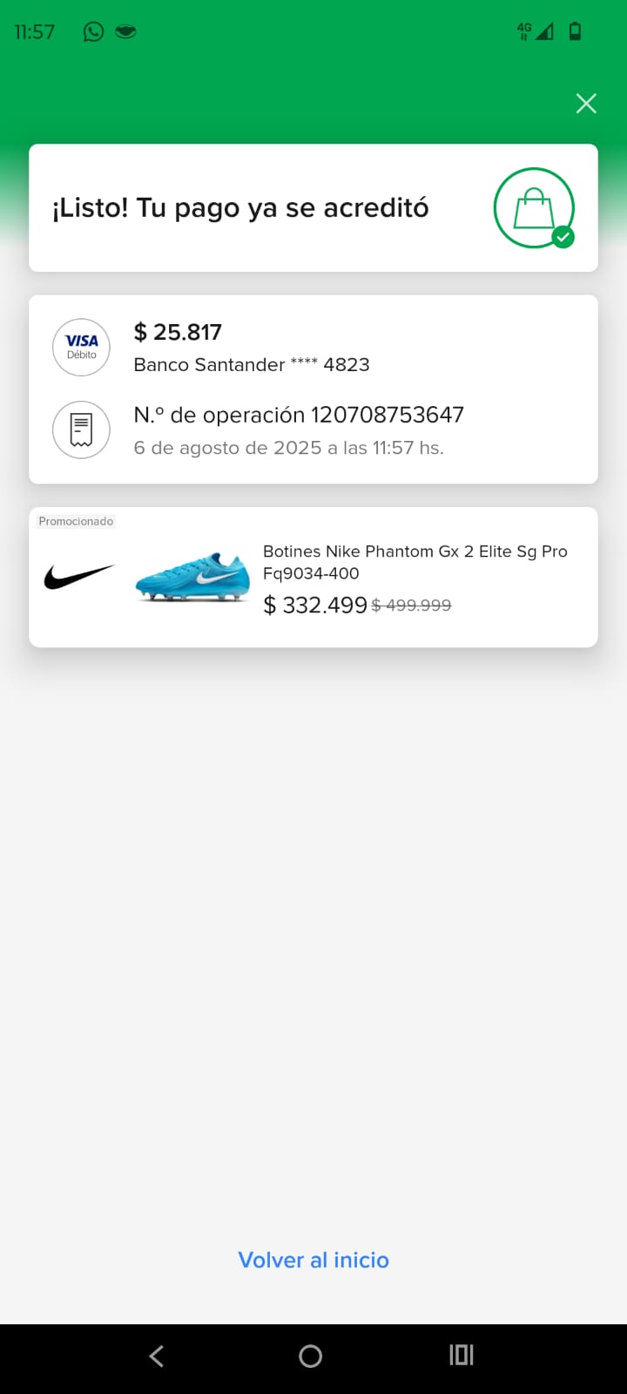This screenshot has height=1394, width=627.
Task: Tap the Nike swoosh logo
Action: [78, 576]
